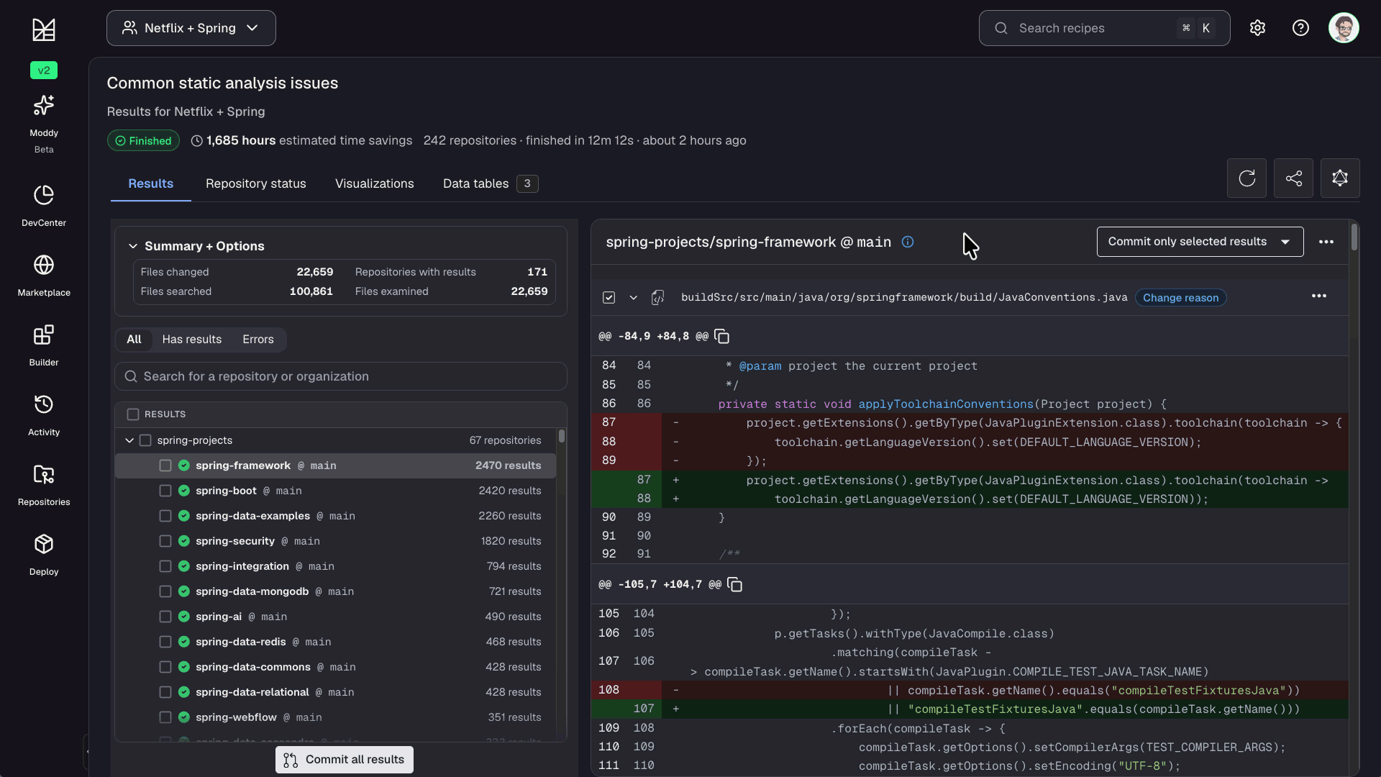Expand the collapsed sidebar handle

coord(86,752)
